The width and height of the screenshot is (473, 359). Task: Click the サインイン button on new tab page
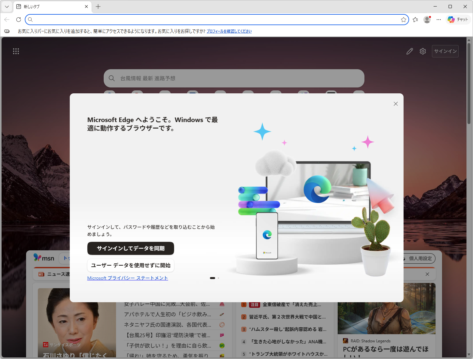(445, 51)
